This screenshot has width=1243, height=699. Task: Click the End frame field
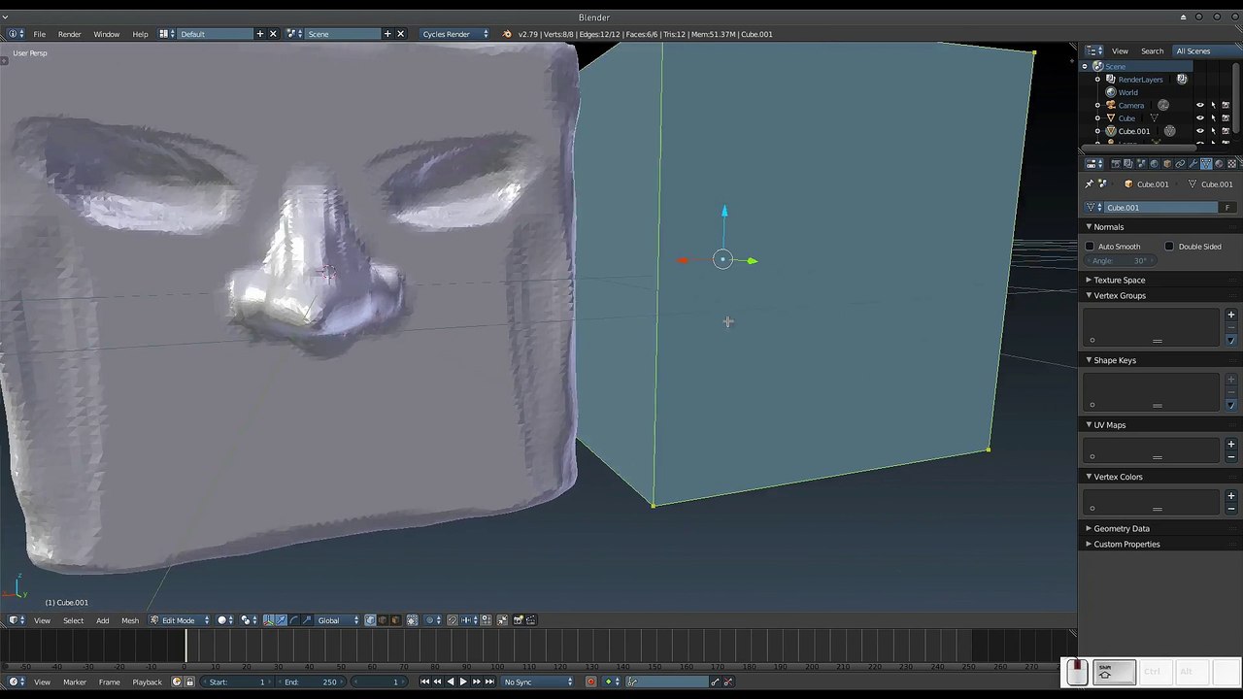point(310,682)
